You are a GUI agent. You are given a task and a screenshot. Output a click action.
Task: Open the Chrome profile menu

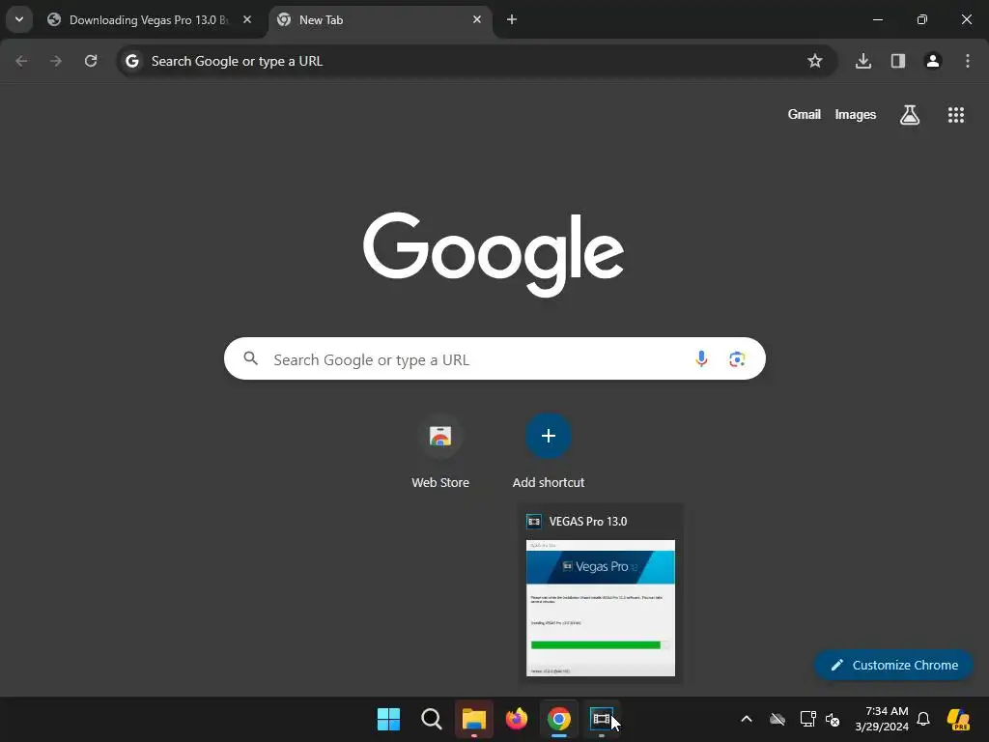[933, 61]
